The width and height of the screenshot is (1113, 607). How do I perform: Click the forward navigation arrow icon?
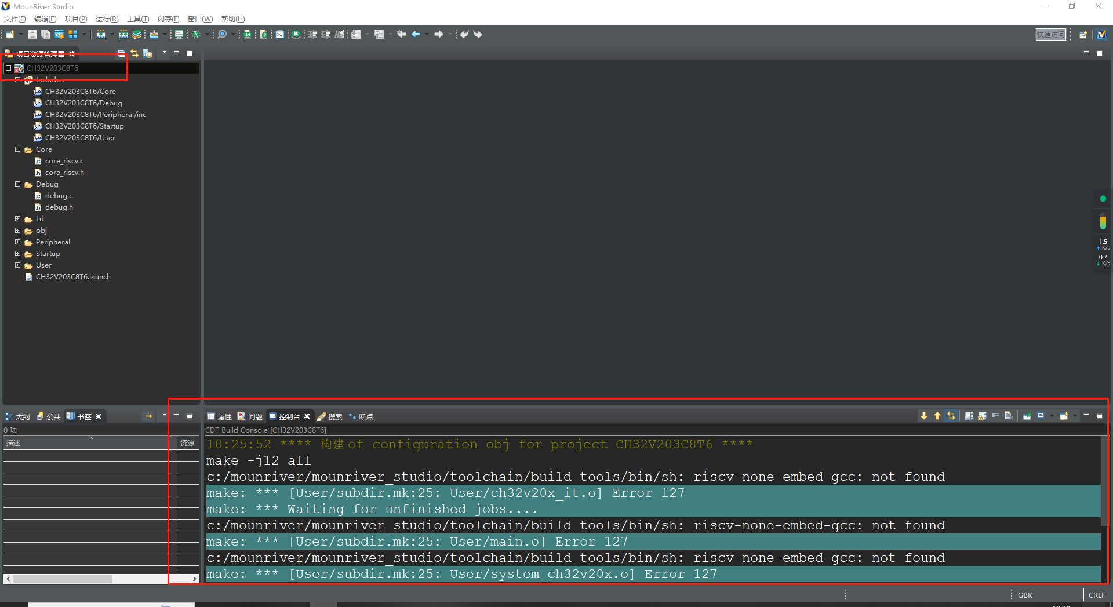439,34
